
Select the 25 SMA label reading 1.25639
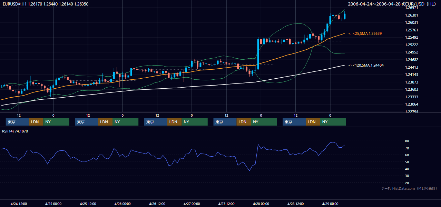coord(365,33)
